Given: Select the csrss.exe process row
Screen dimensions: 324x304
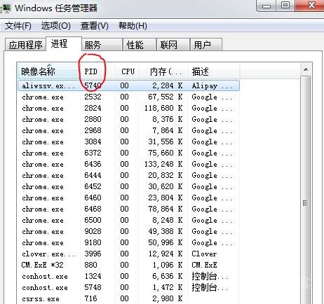Looking at the screenshot, I should (x=128, y=298).
